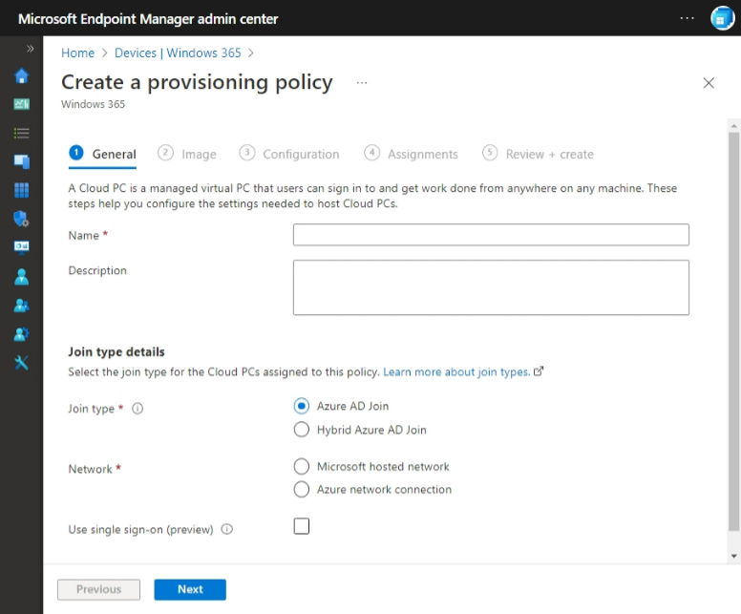Close the provisioning policy pane
The height and width of the screenshot is (614, 741).
click(709, 83)
